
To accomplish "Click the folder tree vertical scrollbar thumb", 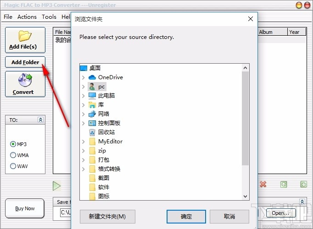I will (x=246, y=119).
